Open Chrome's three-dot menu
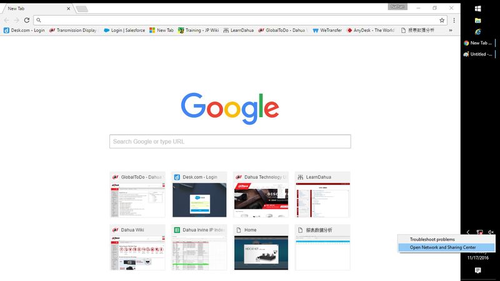The image size is (500, 281). pos(454,21)
